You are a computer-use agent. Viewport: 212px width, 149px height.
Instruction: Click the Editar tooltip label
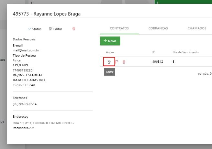point(109,72)
